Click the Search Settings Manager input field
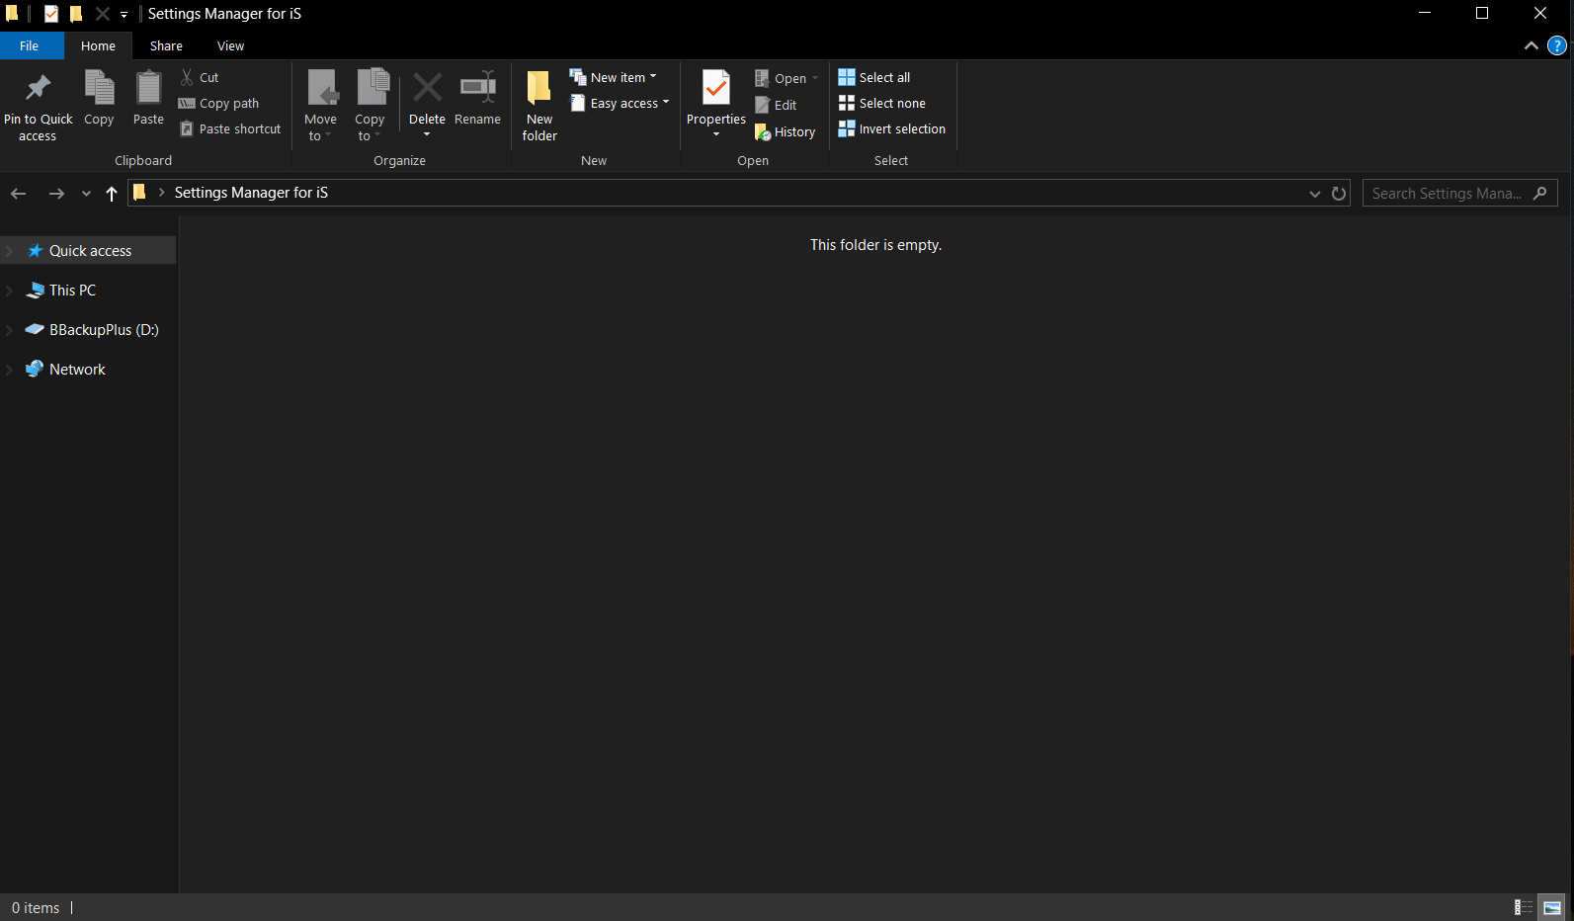This screenshot has height=921, width=1574. tap(1447, 194)
